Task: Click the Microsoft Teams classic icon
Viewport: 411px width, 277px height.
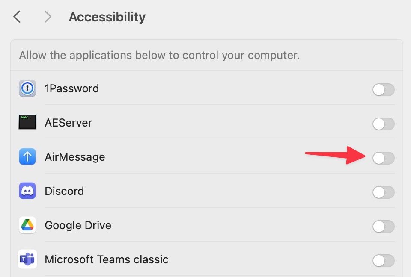Action: (27, 259)
